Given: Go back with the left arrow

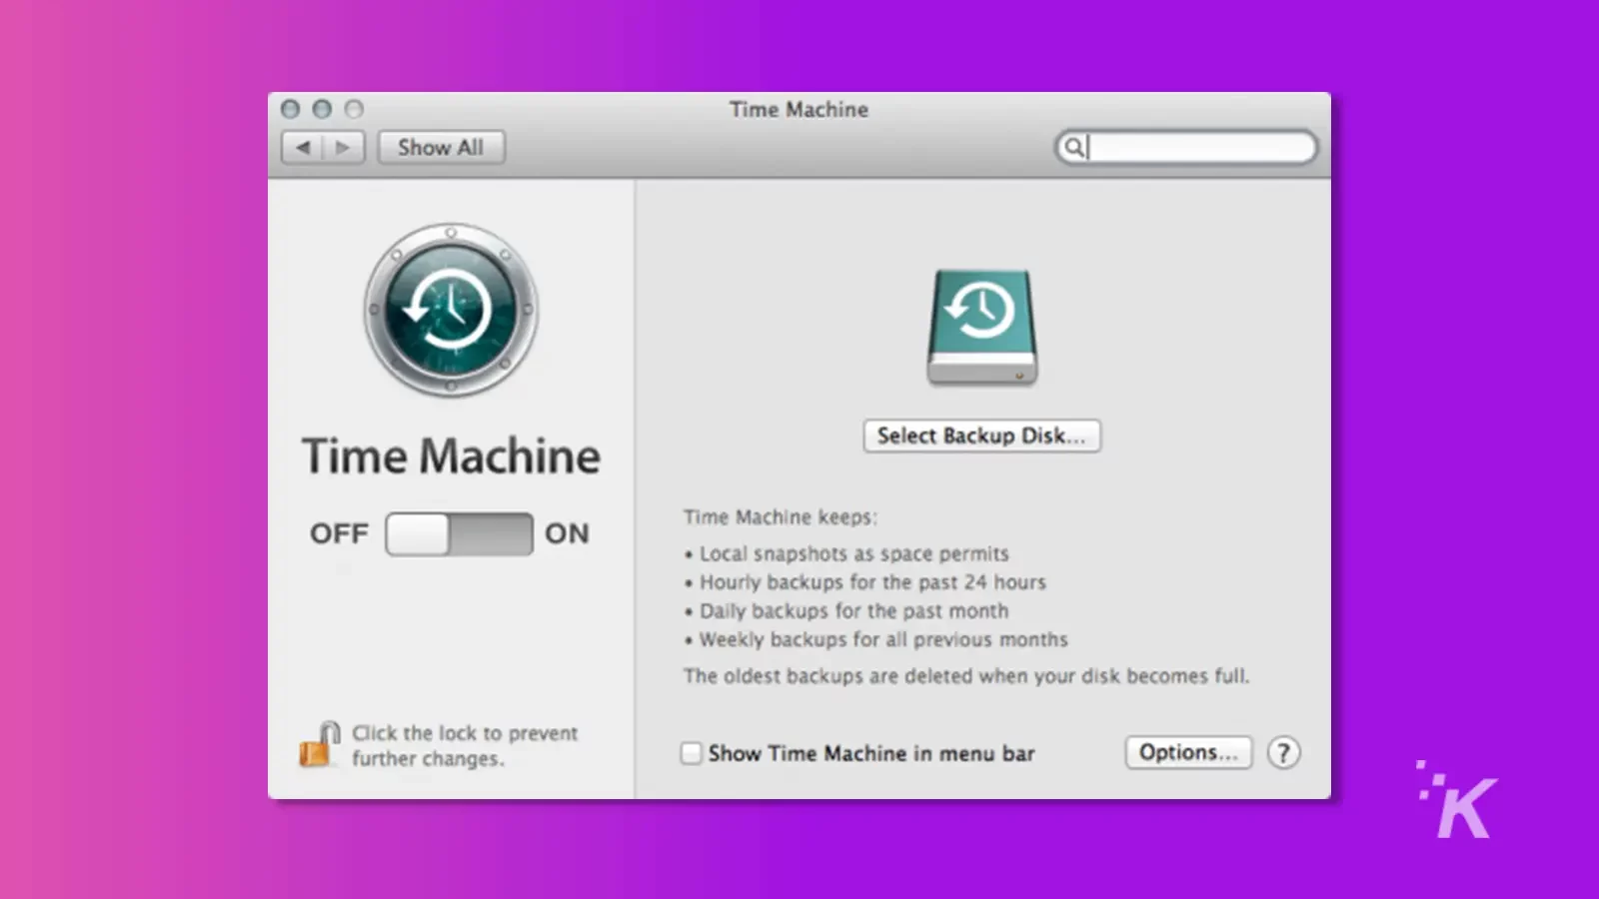Looking at the screenshot, I should coord(303,148).
